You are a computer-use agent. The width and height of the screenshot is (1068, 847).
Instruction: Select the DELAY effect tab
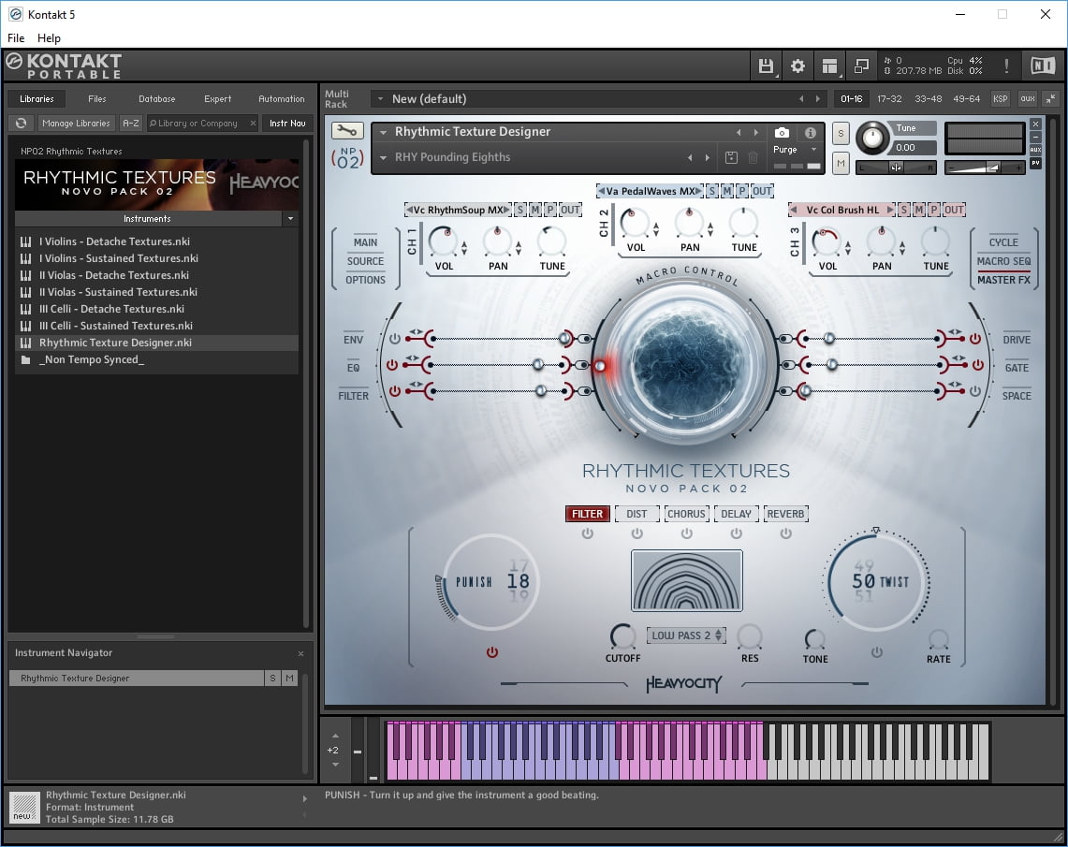pyautogui.click(x=737, y=514)
